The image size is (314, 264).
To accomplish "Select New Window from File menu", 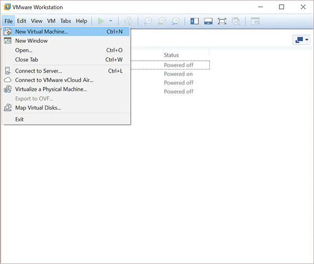I will pos(66,41).
